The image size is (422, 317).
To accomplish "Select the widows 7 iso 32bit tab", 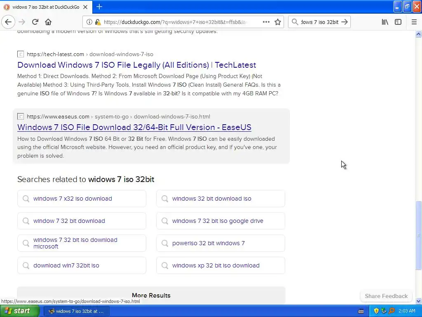I will [x=46, y=7].
